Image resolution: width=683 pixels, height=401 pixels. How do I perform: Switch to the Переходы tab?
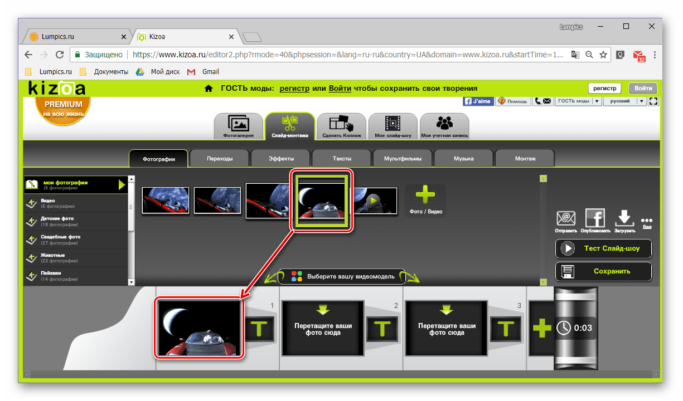[220, 159]
